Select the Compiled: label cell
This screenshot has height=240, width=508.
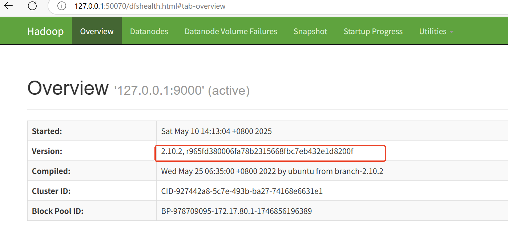click(92, 171)
